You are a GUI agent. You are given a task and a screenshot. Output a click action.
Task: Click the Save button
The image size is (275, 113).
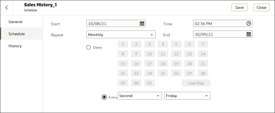(239, 7)
